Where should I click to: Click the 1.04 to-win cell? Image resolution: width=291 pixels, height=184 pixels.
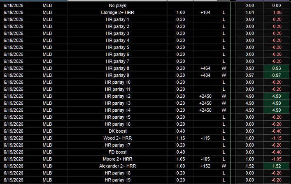tap(249, 12)
